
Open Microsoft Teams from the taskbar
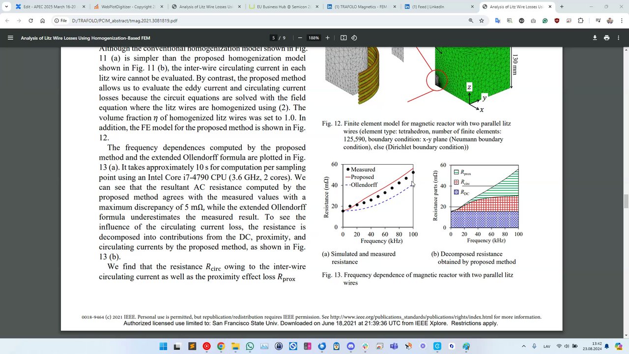pyautogui.click(x=394, y=346)
